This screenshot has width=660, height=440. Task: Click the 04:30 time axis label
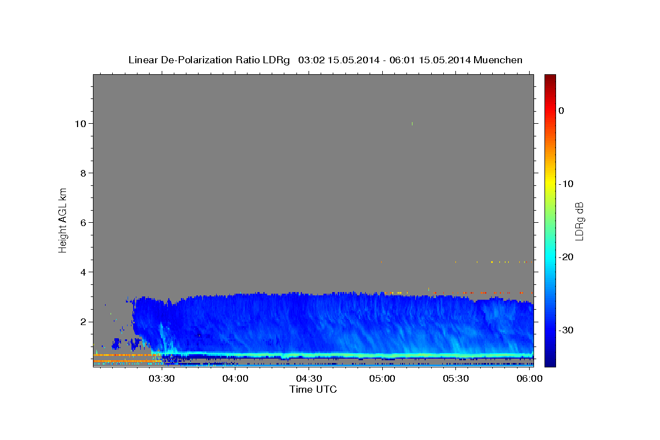coord(309,378)
